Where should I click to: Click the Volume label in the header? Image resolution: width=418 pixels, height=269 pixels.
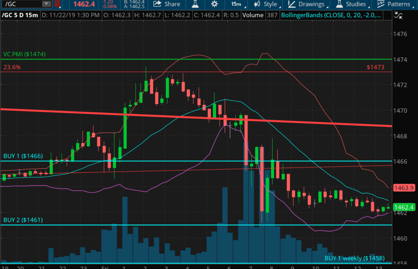click(x=253, y=15)
